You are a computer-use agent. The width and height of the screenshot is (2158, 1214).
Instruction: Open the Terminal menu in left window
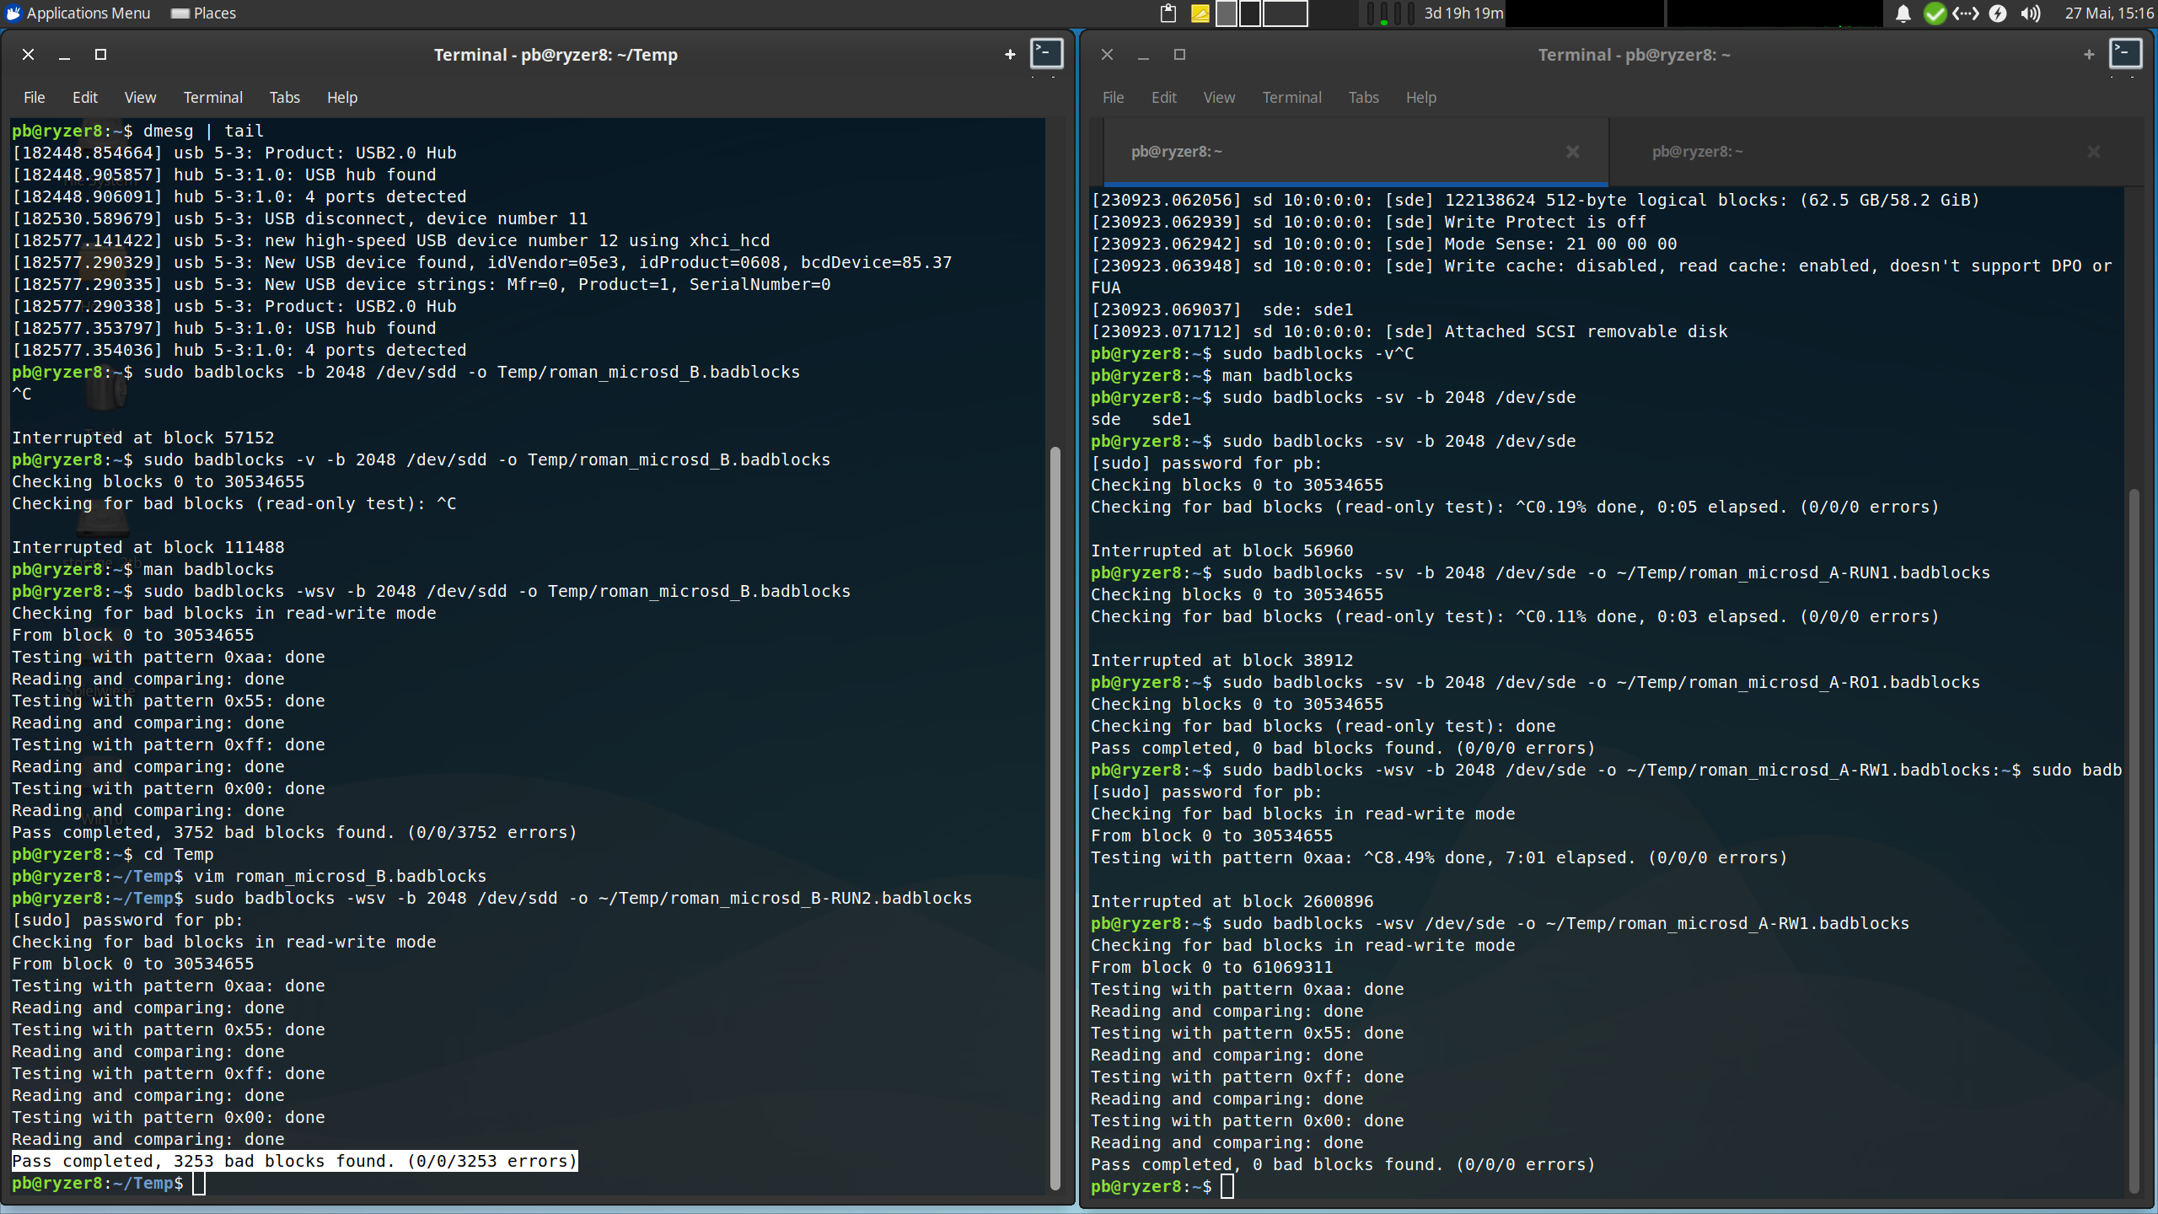click(x=212, y=98)
